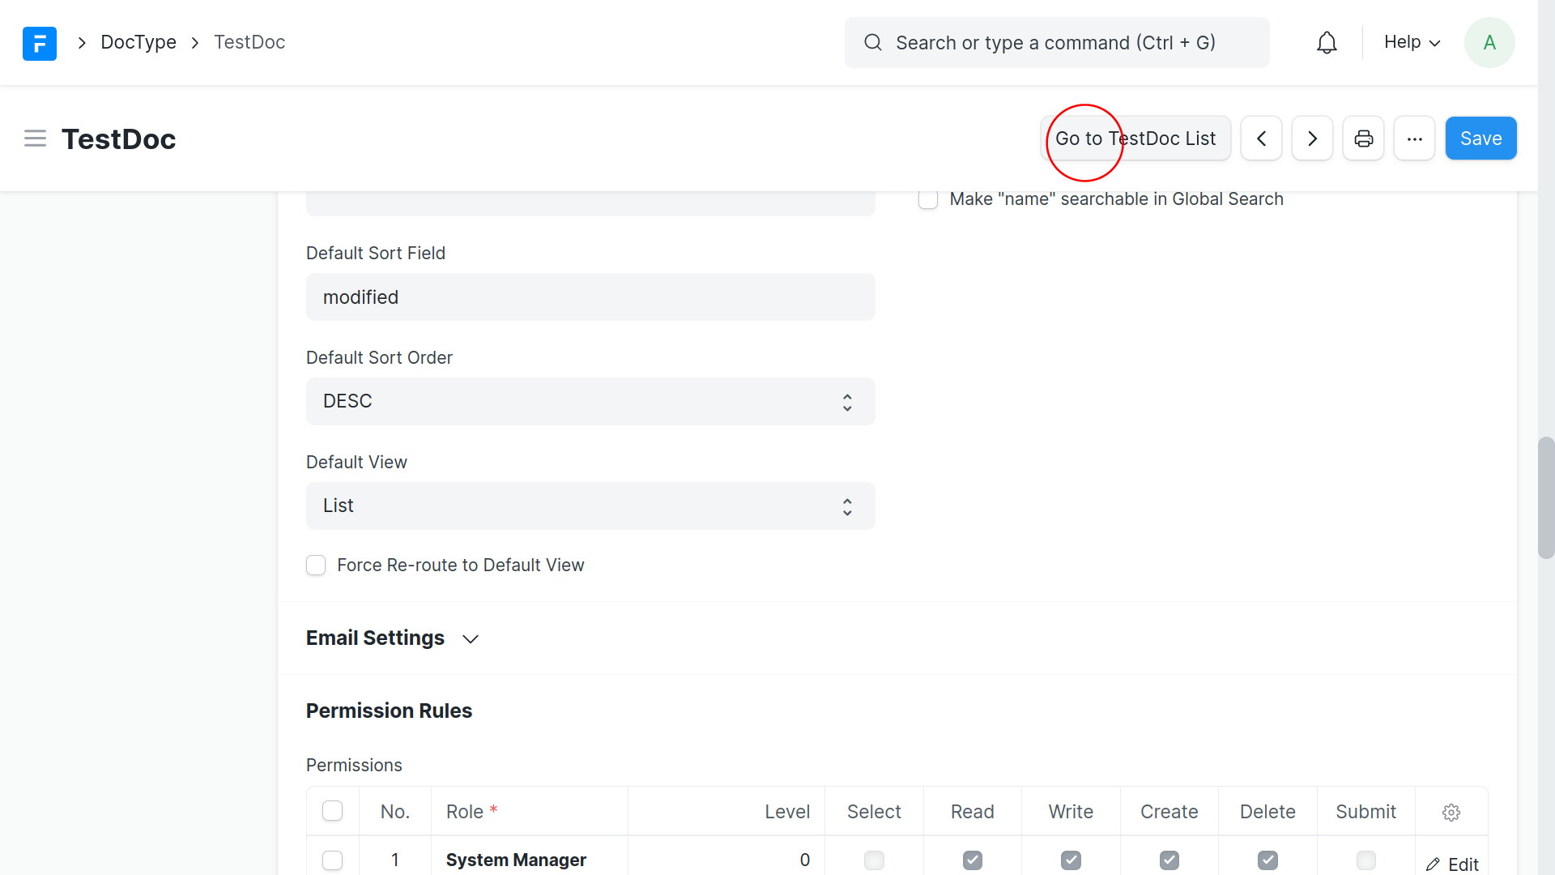
Task: Click the Save button
Action: pyautogui.click(x=1480, y=139)
